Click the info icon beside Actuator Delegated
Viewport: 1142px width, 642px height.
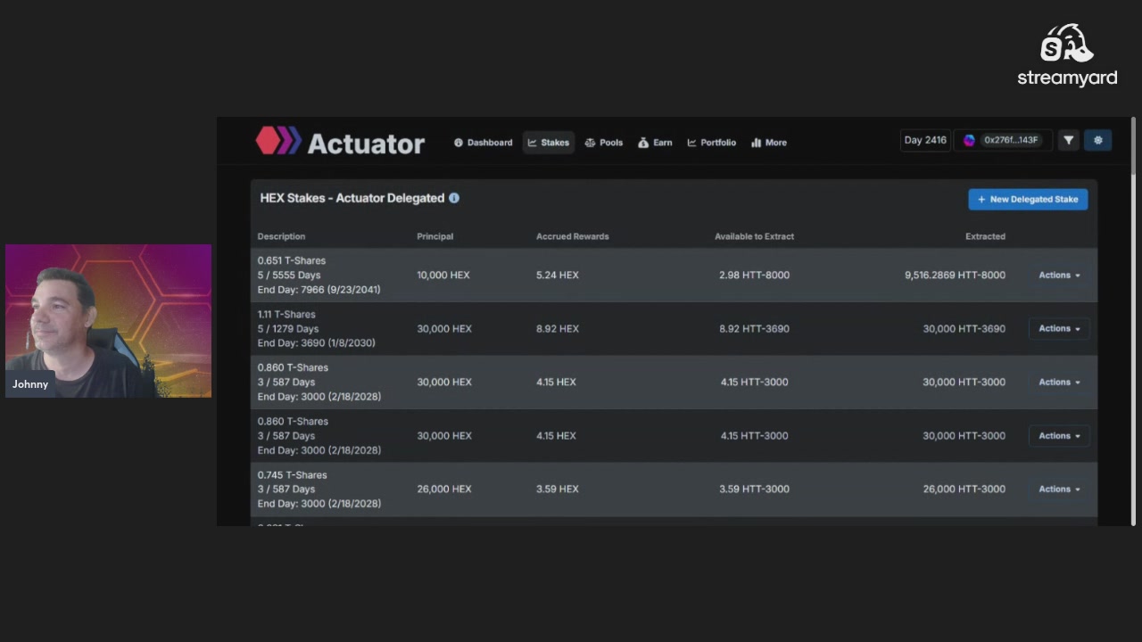[x=454, y=198]
